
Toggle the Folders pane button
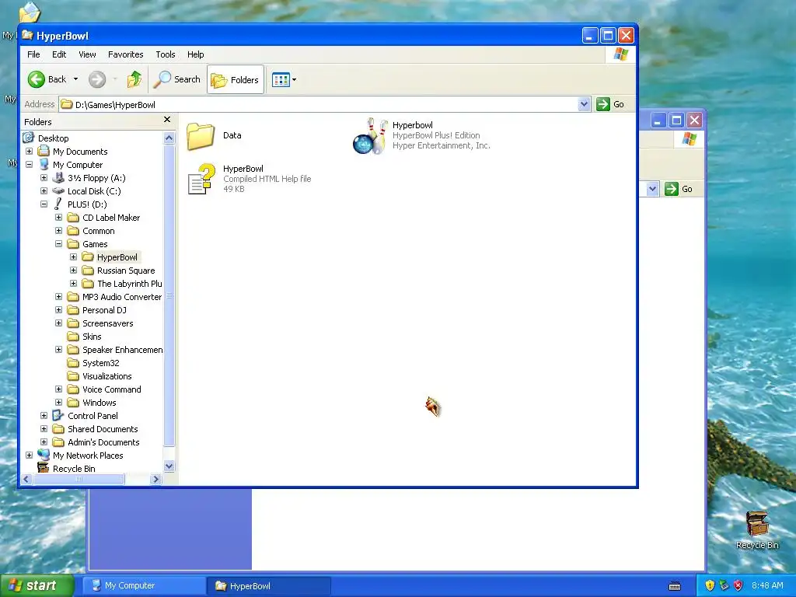click(x=236, y=79)
